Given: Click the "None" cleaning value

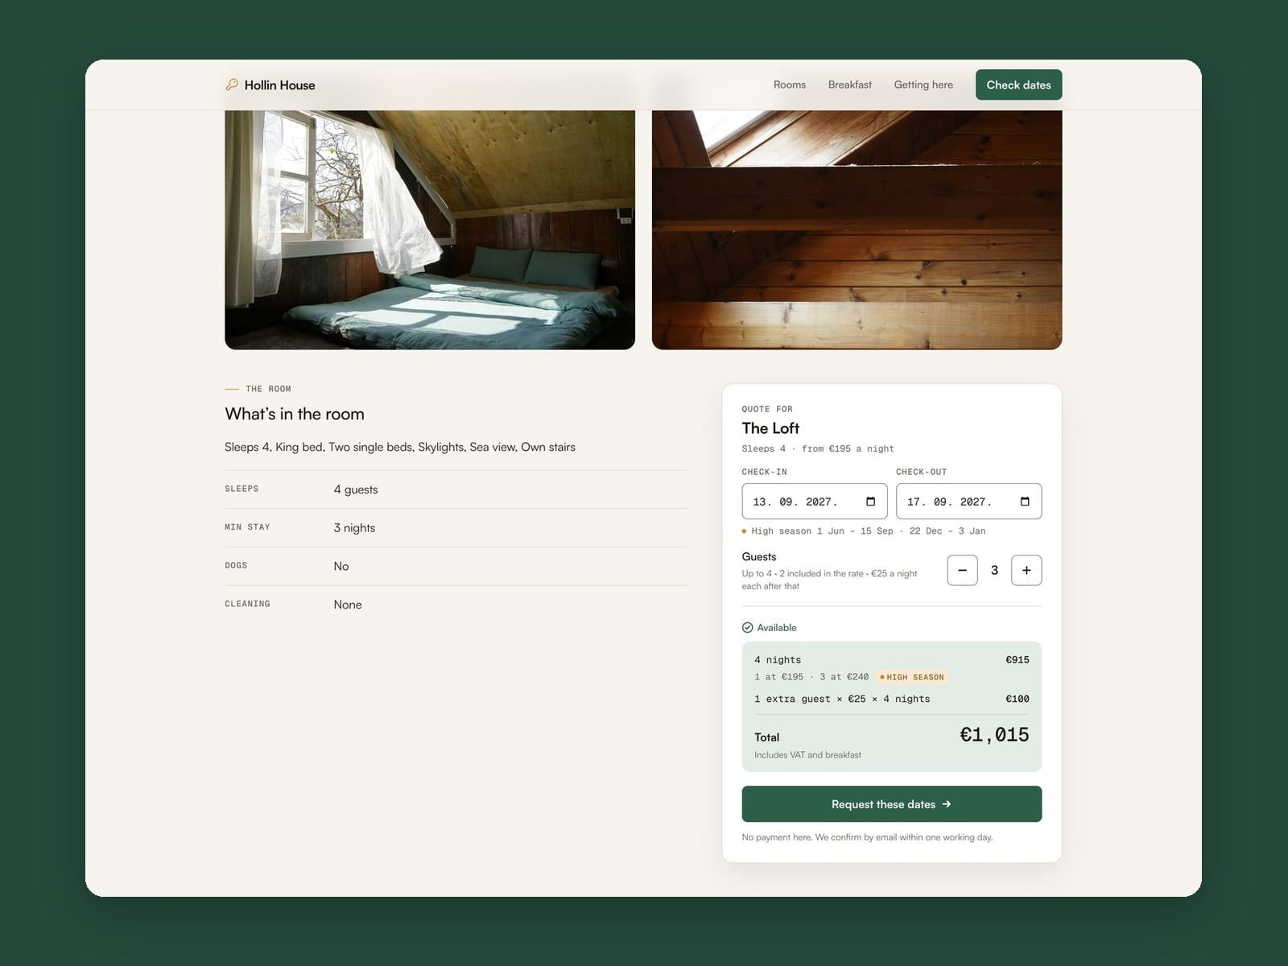Looking at the screenshot, I should point(348,605).
